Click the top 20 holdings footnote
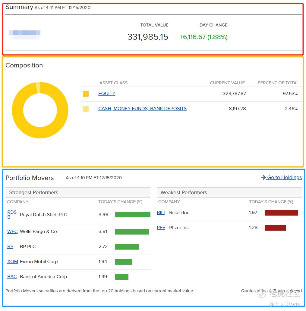 point(100,291)
